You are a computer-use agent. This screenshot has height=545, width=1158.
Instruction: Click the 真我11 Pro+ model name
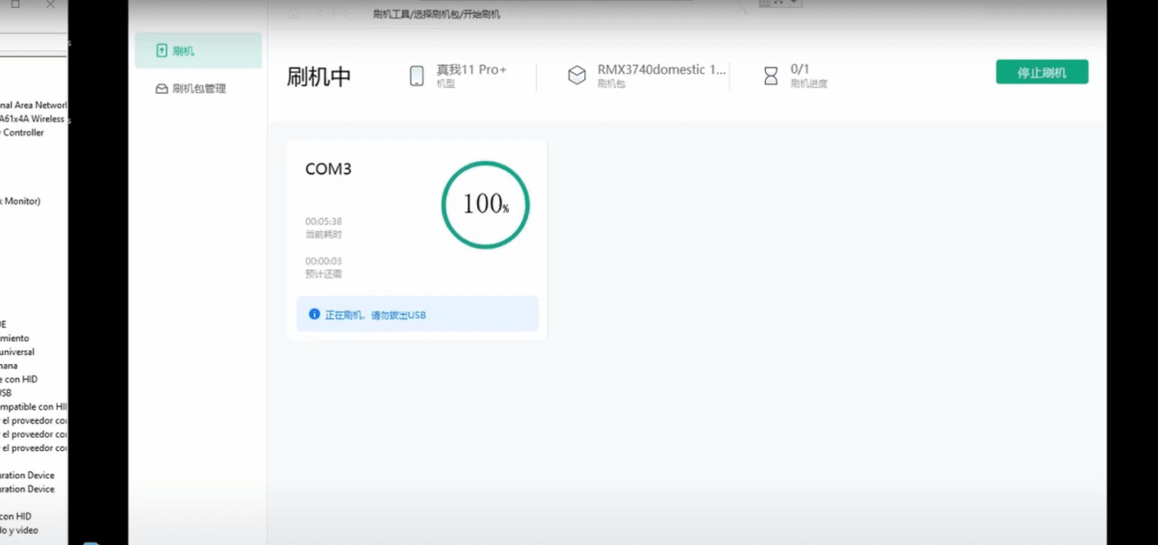click(471, 70)
